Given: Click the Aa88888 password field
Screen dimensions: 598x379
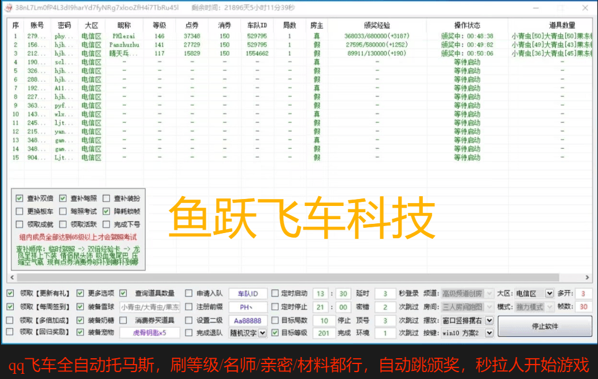Looking at the screenshot, I should pos(248,320).
